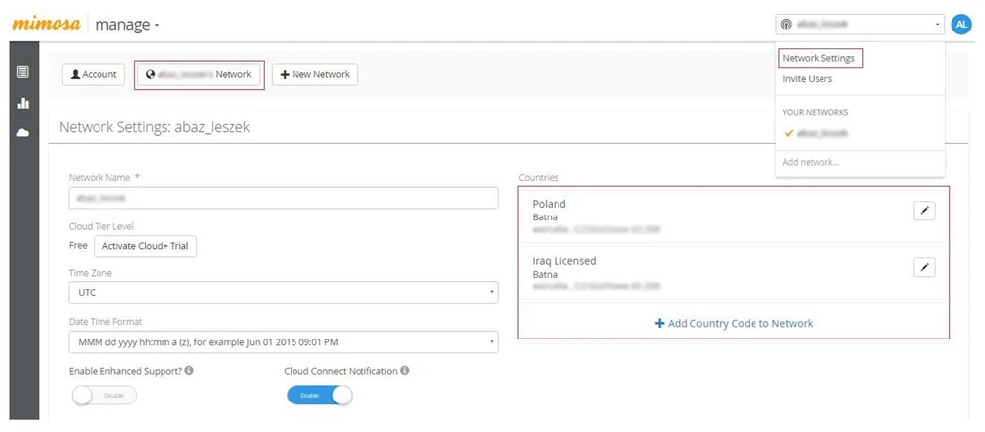Toggle Enable Enhanced Support switch
The height and width of the screenshot is (432, 985).
point(103,395)
